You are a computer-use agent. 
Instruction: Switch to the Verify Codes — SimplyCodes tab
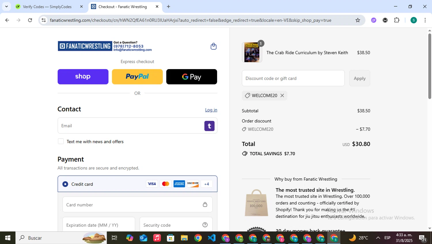47,7
